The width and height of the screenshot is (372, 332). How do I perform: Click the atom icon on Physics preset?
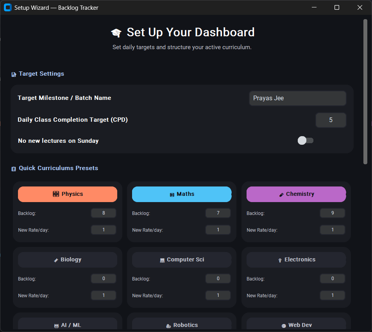pyautogui.click(x=56, y=194)
